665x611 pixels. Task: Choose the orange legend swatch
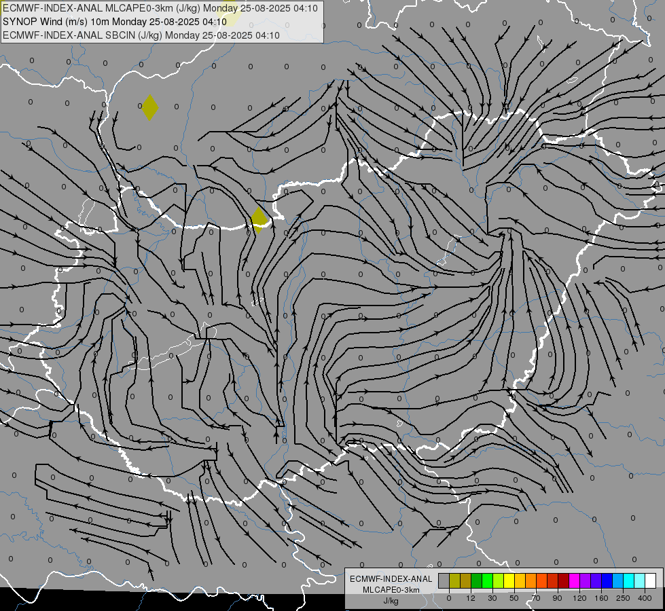pyautogui.click(x=531, y=580)
